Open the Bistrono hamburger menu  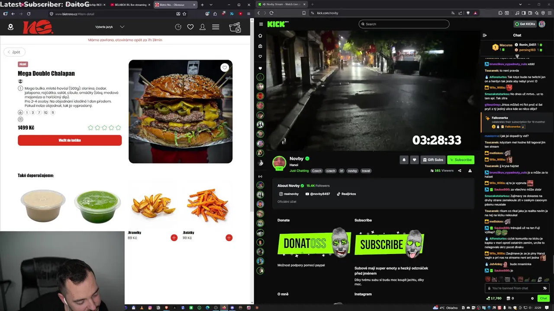click(x=216, y=27)
